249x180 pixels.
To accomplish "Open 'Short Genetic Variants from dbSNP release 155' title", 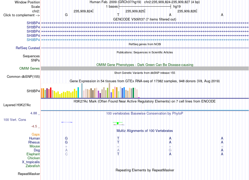I will (145, 73).
